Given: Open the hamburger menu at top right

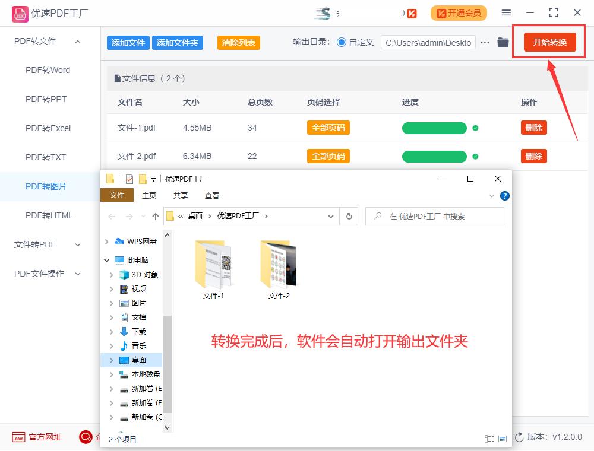Looking at the screenshot, I should click(507, 12).
